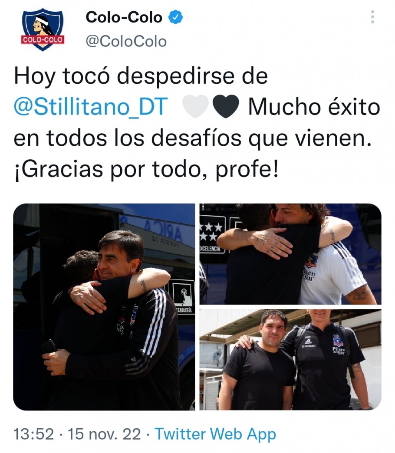The width and height of the screenshot is (395, 453).
Task: Click the black heart emoji
Action: tap(226, 106)
